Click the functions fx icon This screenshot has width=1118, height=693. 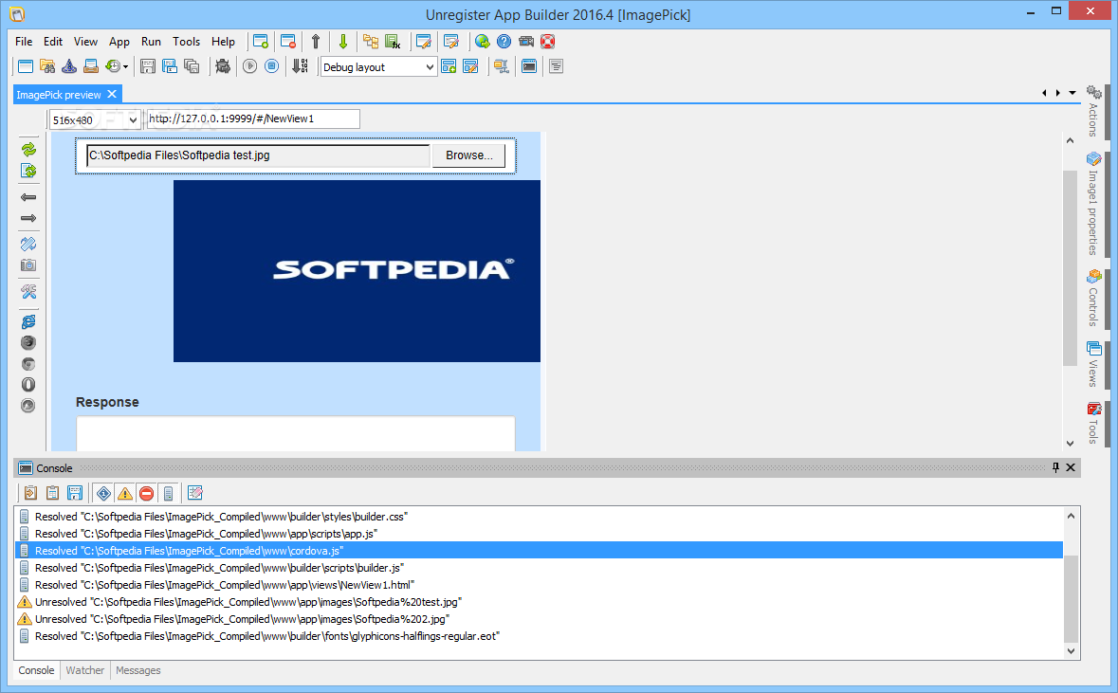click(x=393, y=42)
